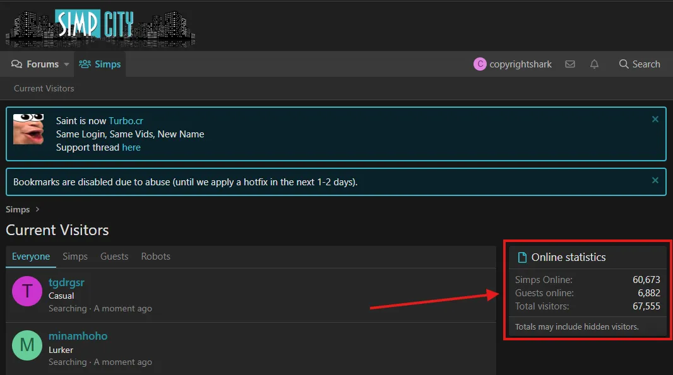Switch to the Guests tab
The width and height of the screenshot is (673, 375).
point(114,257)
